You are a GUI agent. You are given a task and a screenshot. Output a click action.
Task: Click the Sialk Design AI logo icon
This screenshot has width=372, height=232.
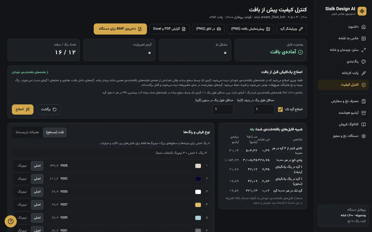pos(362,11)
